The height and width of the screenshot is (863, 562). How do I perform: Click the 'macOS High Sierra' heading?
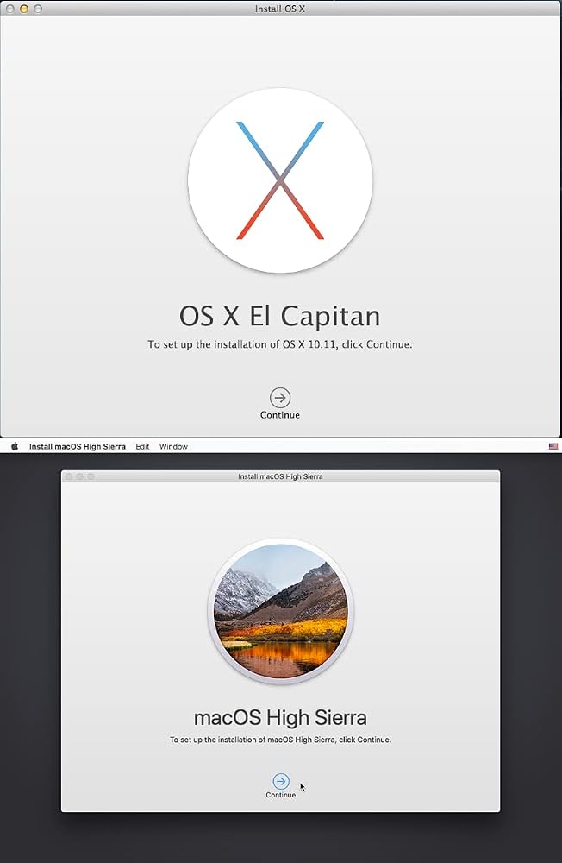coord(280,718)
